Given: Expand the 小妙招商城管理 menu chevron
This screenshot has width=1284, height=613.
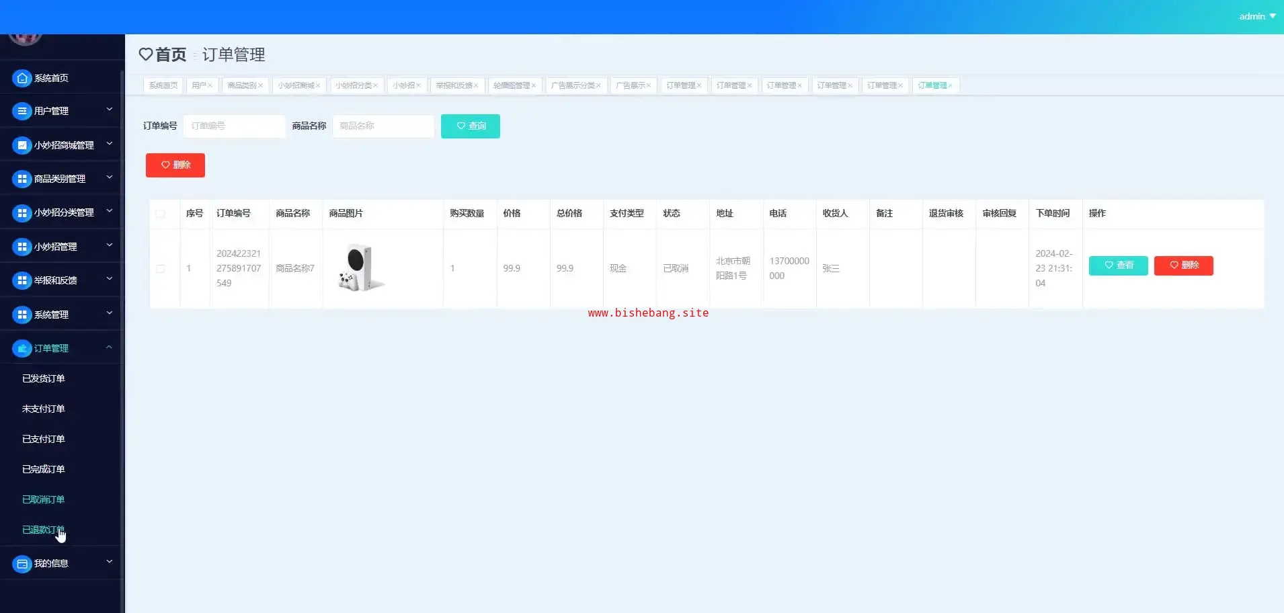Looking at the screenshot, I should [110, 143].
